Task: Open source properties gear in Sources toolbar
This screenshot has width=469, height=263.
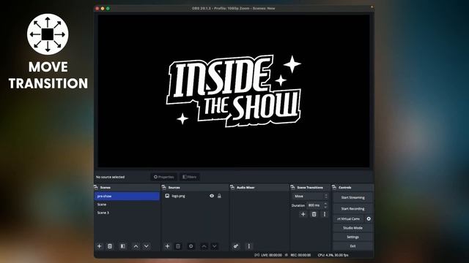Action: pos(191,246)
